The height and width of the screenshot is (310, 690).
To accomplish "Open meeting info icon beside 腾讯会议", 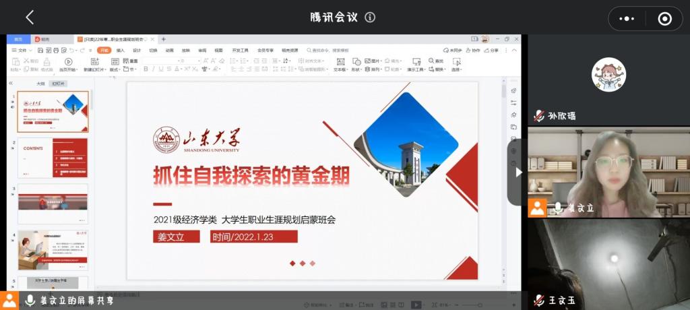I will 370,17.
